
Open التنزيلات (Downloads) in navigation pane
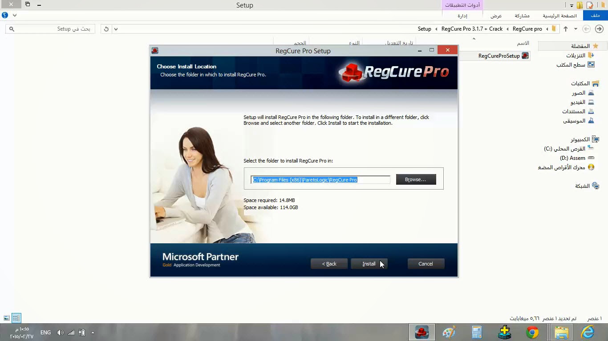coord(580,56)
